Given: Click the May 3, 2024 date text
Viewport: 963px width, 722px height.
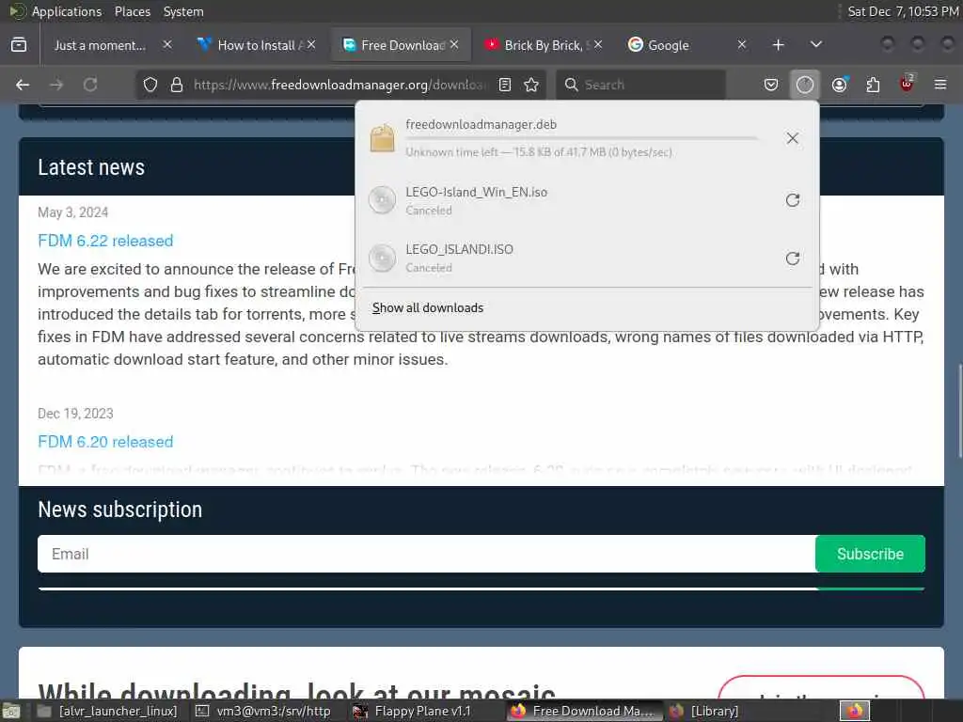Looking at the screenshot, I should tap(72, 212).
